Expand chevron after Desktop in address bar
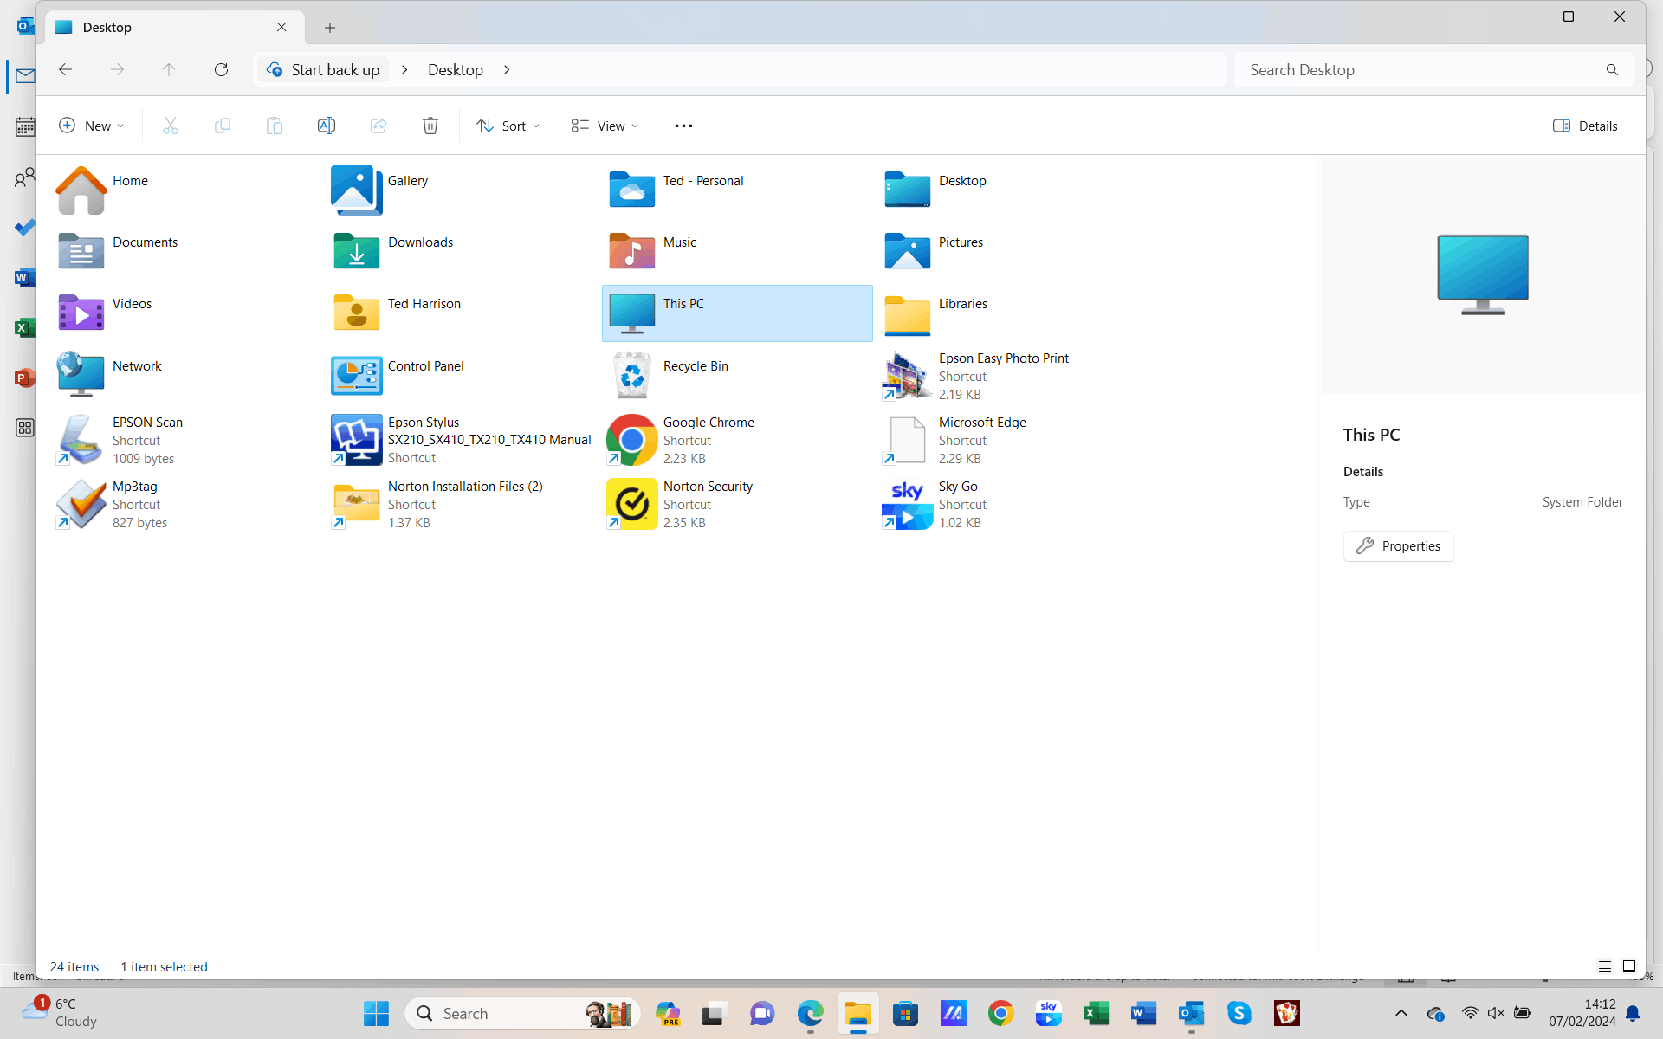Screen dimensions: 1663x1039 pyautogui.click(x=507, y=69)
